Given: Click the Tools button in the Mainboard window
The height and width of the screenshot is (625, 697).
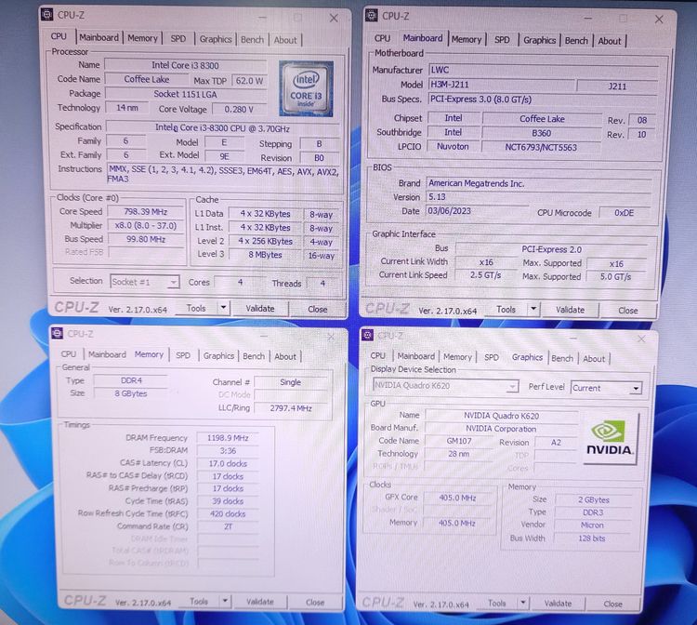Looking at the screenshot, I should point(506,309).
